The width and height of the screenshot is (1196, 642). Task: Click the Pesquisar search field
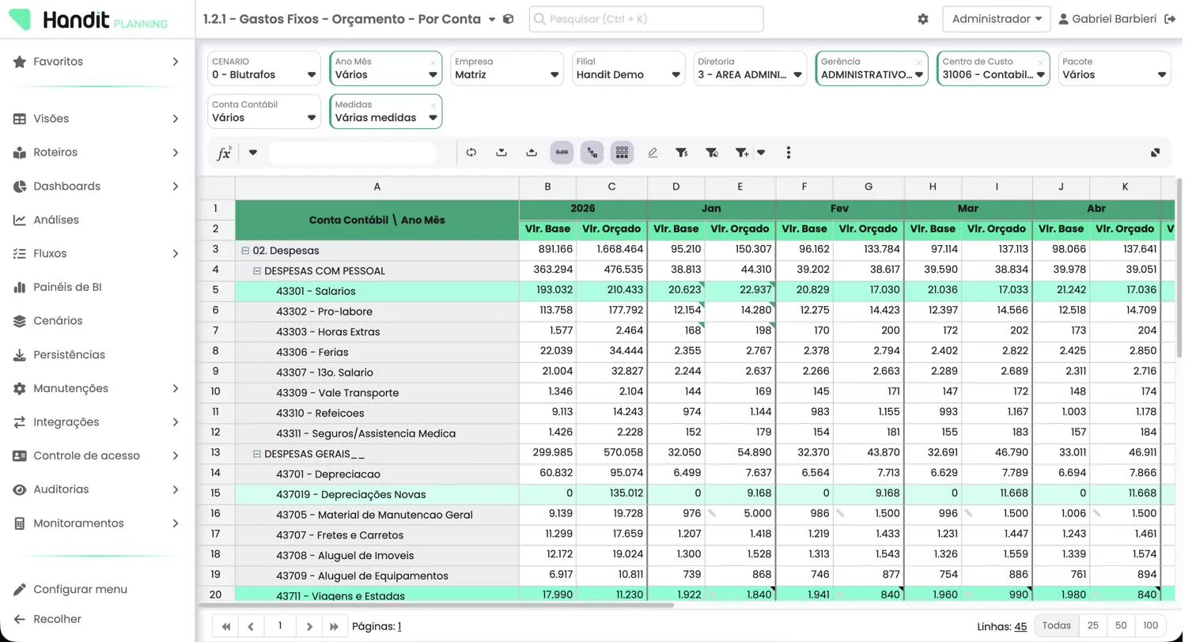[646, 19]
